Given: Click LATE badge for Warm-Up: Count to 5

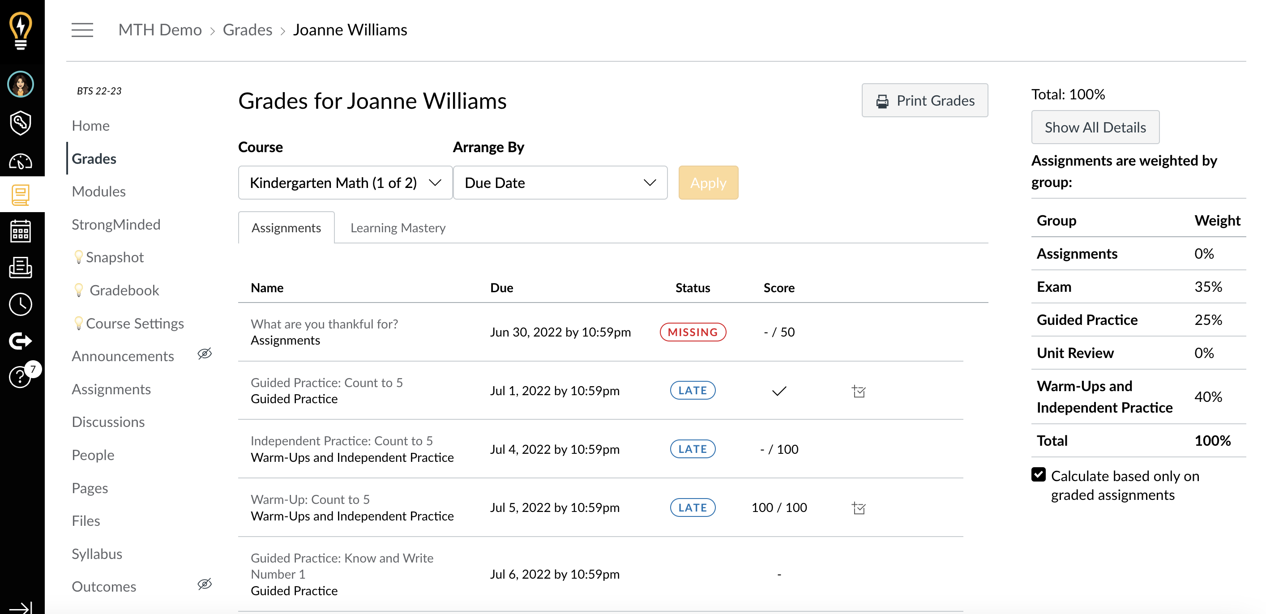Looking at the screenshot, I should pos(693,507).
